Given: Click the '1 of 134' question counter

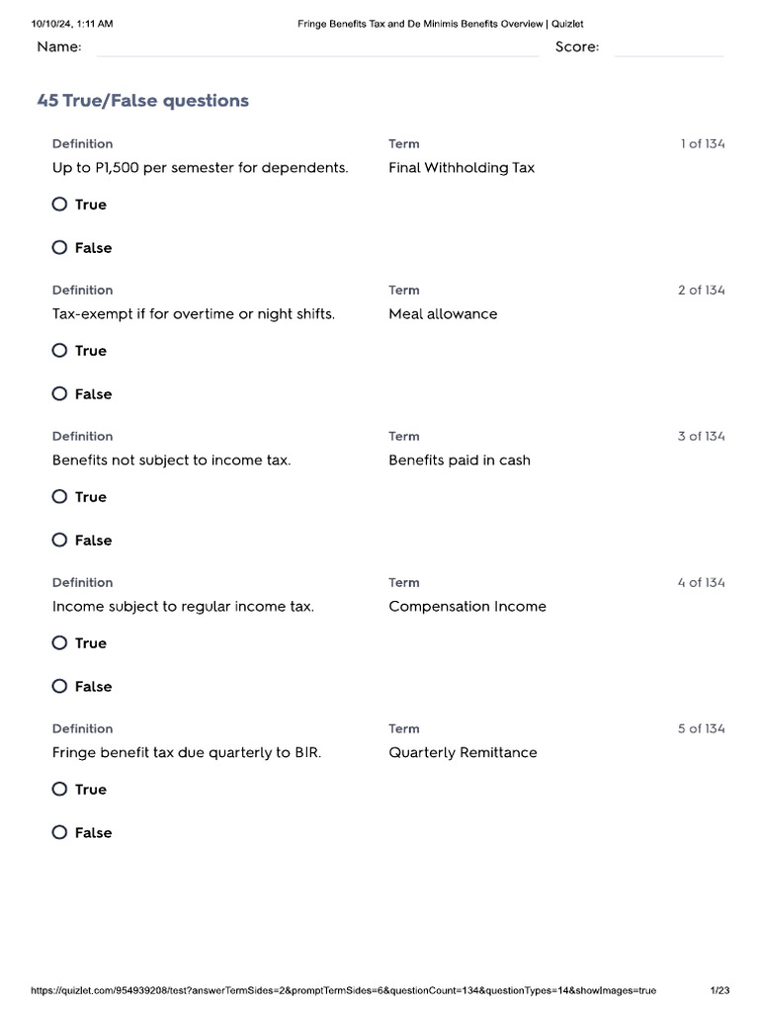Looking at the screenshot, I should click(702, 144).
